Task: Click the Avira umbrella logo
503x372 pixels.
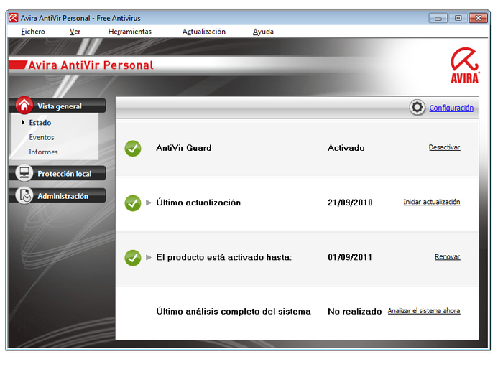Action: click(x=465, y=65)
